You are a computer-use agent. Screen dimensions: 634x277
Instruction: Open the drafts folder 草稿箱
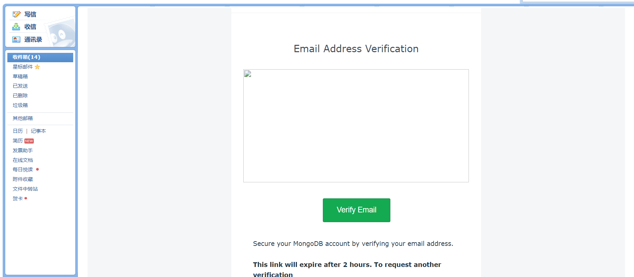click(x=20, y=77)
